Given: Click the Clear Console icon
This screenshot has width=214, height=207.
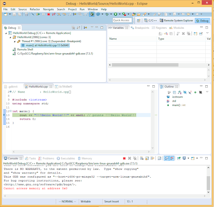Looking at the screenshot, I should 142,158.
